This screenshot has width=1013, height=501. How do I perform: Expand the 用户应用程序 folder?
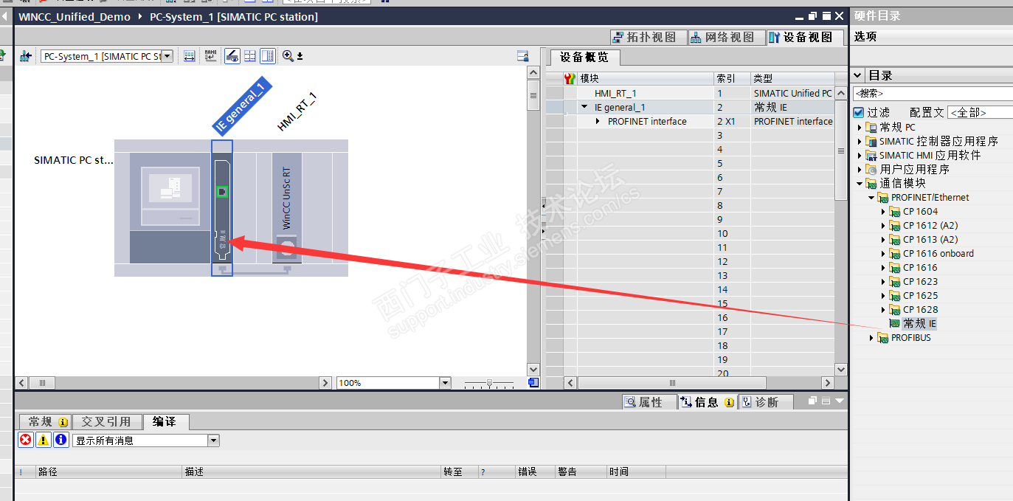[860, 170]
